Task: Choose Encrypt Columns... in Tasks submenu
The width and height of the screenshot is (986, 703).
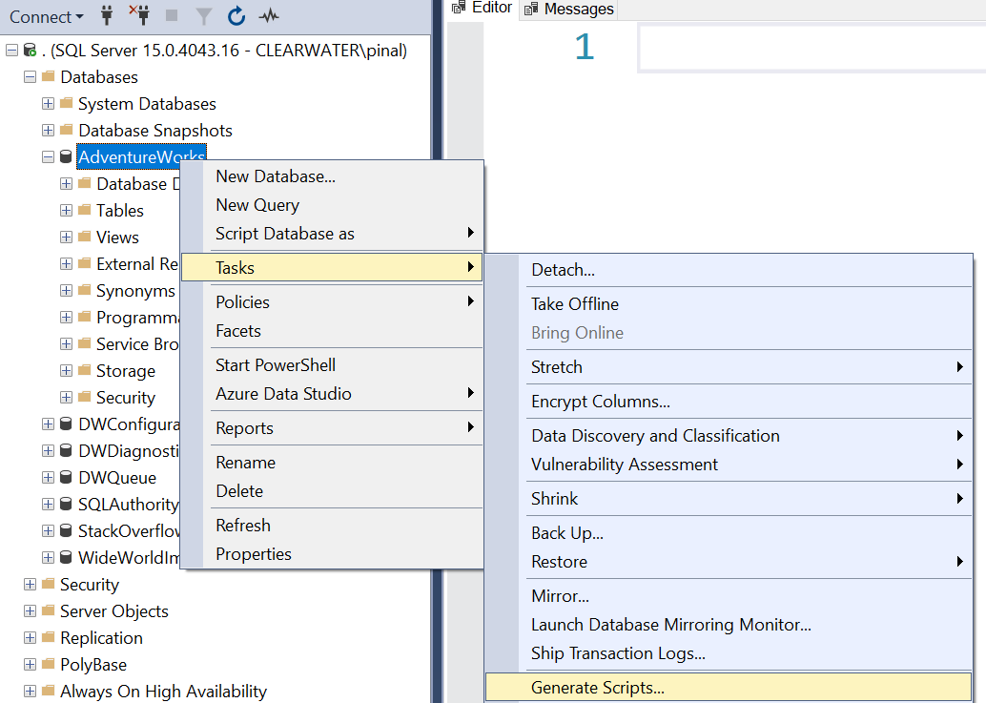Action: coord(729,402)
